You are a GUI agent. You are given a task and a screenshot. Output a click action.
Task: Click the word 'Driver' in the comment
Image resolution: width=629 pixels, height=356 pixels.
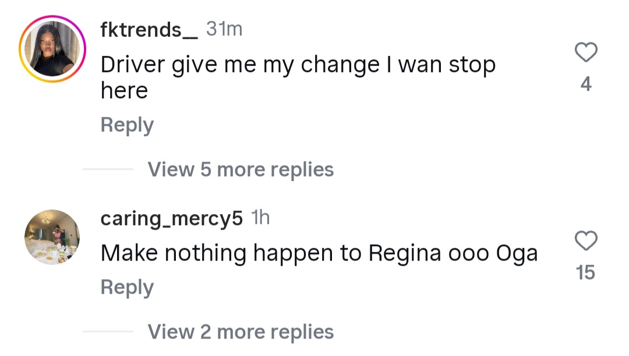[x=133, y=65]
